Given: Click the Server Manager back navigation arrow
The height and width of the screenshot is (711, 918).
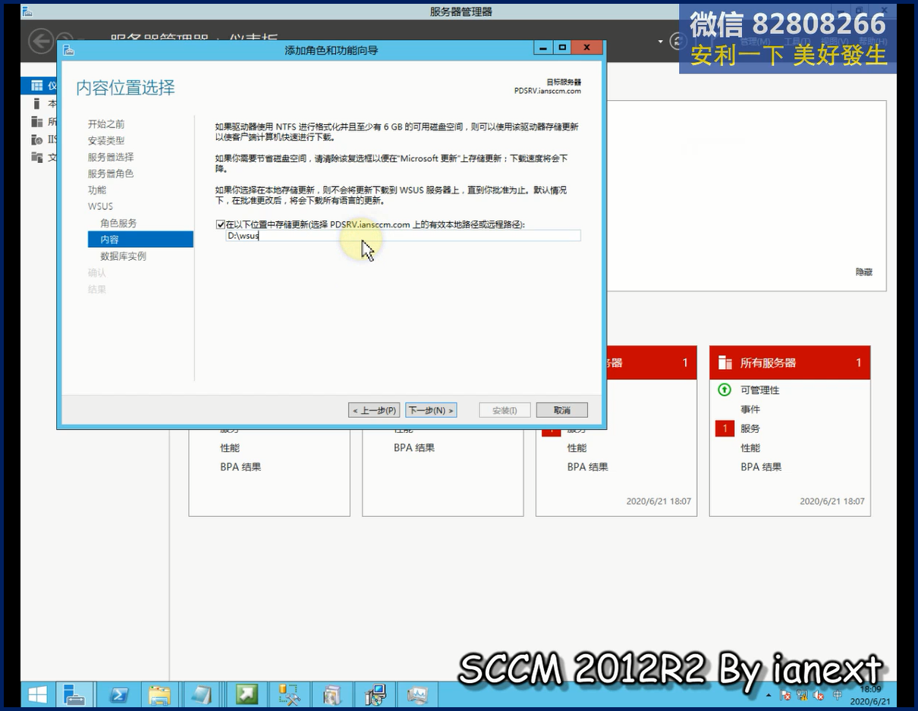Looking at the screenshot, I should coord(41,40).
